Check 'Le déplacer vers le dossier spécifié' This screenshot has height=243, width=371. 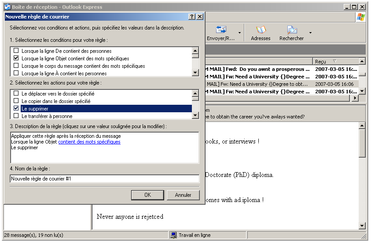[x=16, y=93]
